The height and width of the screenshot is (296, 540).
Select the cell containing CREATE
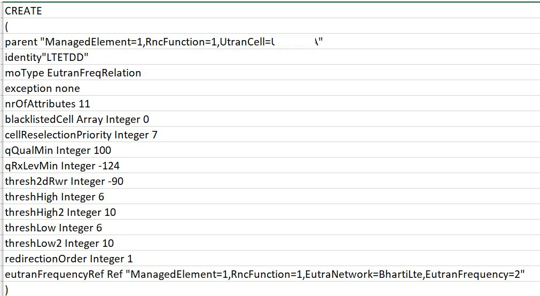(271, 11)
